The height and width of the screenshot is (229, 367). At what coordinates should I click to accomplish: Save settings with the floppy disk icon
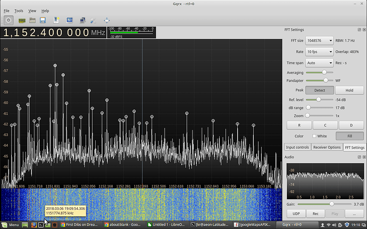43,21
